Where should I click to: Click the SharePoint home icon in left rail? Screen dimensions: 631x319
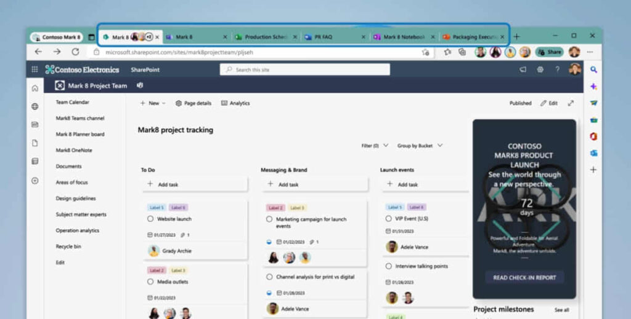pyautogui.click(x=35, y=89)
